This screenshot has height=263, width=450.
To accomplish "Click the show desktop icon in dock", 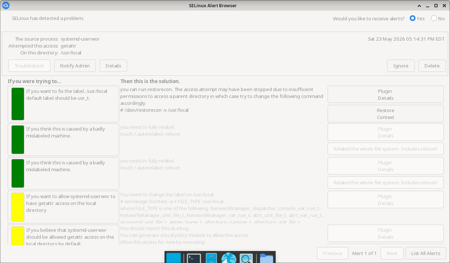I will 173,258.
